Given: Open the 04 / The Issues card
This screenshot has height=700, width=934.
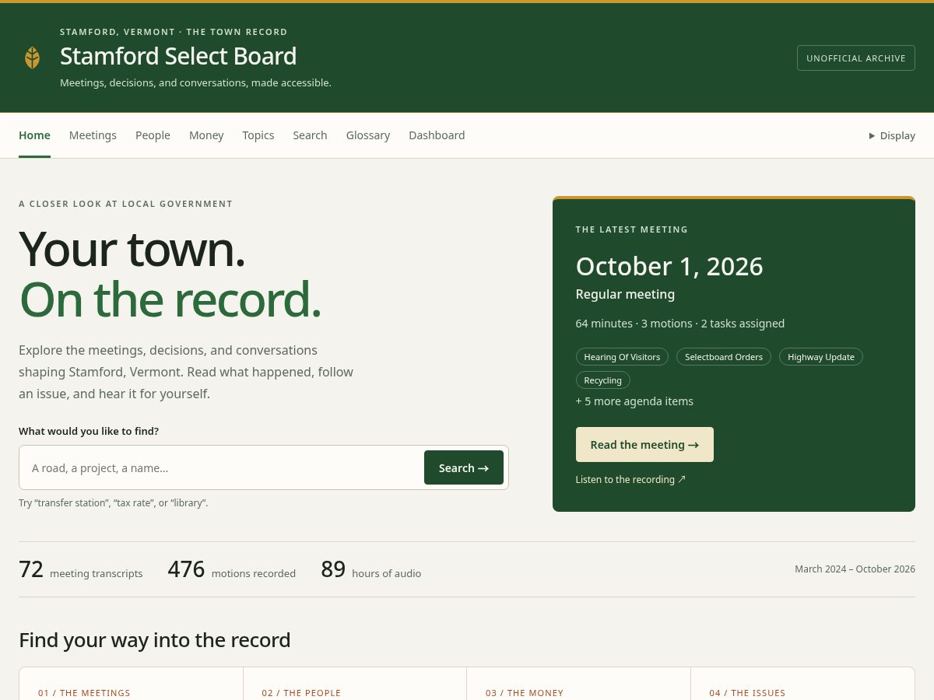Looking at the screenshot, I should tap(802, 684).
